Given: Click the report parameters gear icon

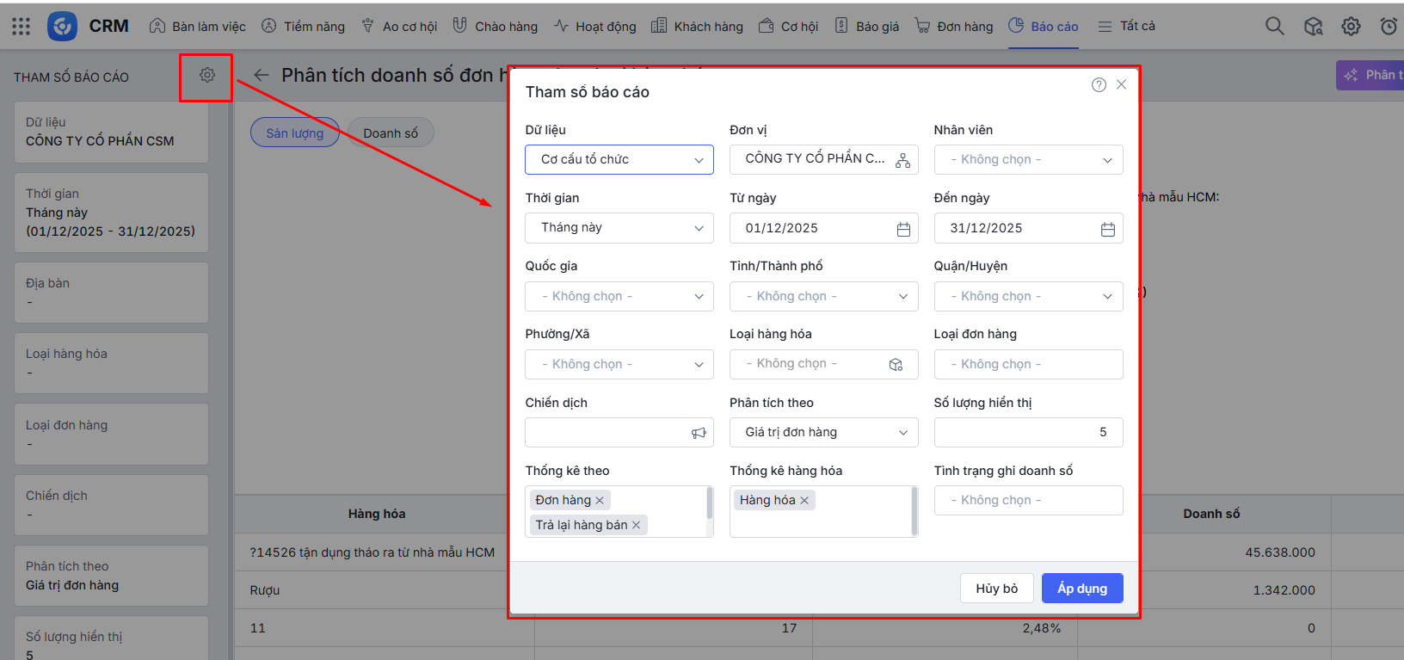Looking at the screenshot, I should coord(206,76).
